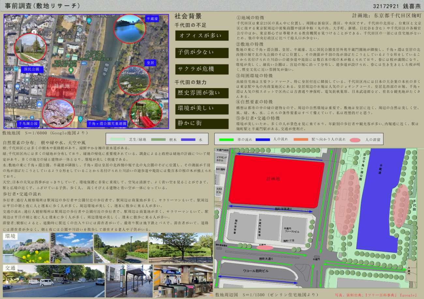Click the red 計画地 block on site map
Viewport: 424px width, 299px height.
pyautogui.click(x=276, y=181)
